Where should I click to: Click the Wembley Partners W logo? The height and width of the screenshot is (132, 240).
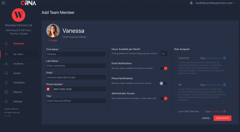coord(19,15)
